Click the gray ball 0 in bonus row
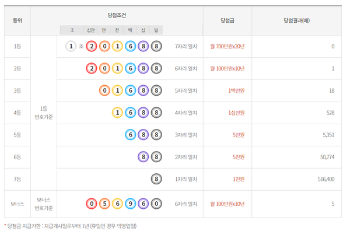350x231 pixels. coord(156,204)
